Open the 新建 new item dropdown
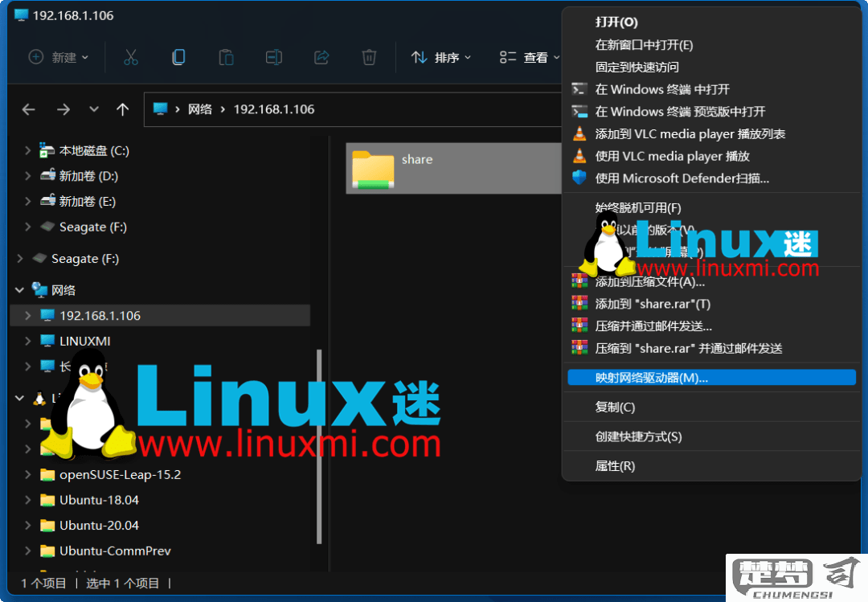The image size is (868, 602). pyautogui.click(x=58, y=57)
